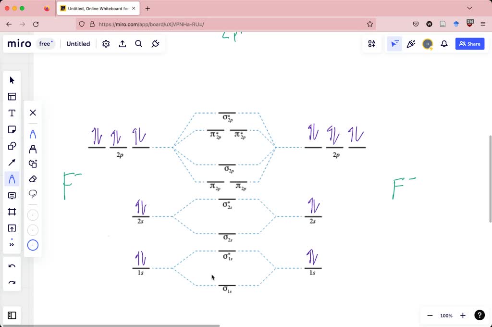Select the Frames tool
The height and width of the screenshot is (327, 492).
point(12,212)
